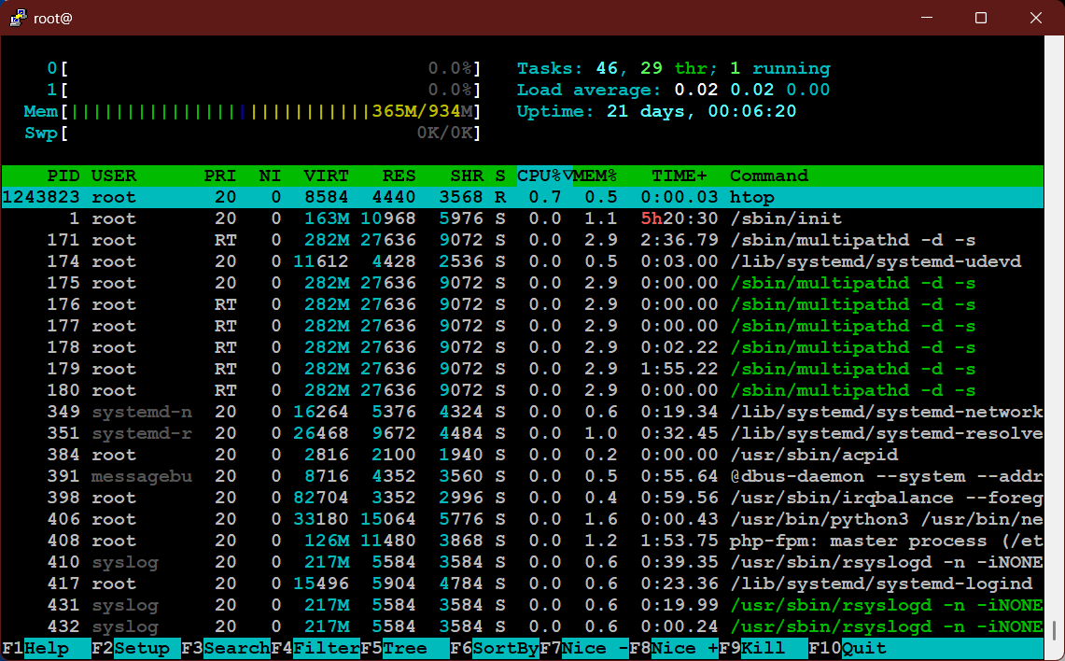
Task: Select the systemd-resolve process row
Action: coord(523,433)
